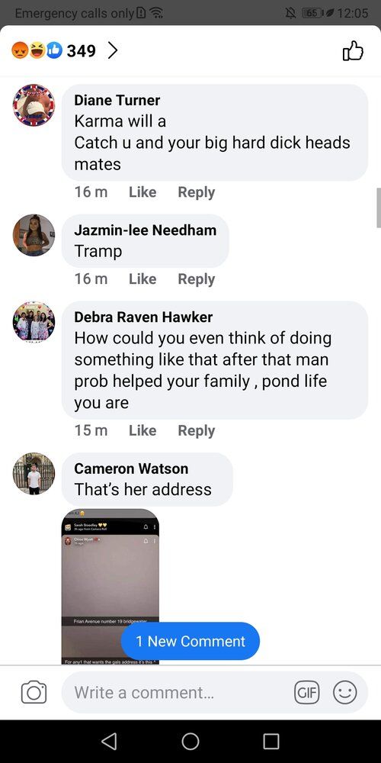Open the camera icon beside comment box
The image size is (381, 763).
pyautogui.click(x=34, y=693)
